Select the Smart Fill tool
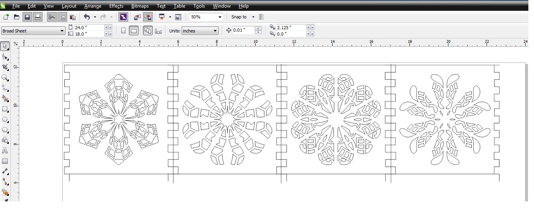This screenshot has width=534, height=209. click(5, 98)
